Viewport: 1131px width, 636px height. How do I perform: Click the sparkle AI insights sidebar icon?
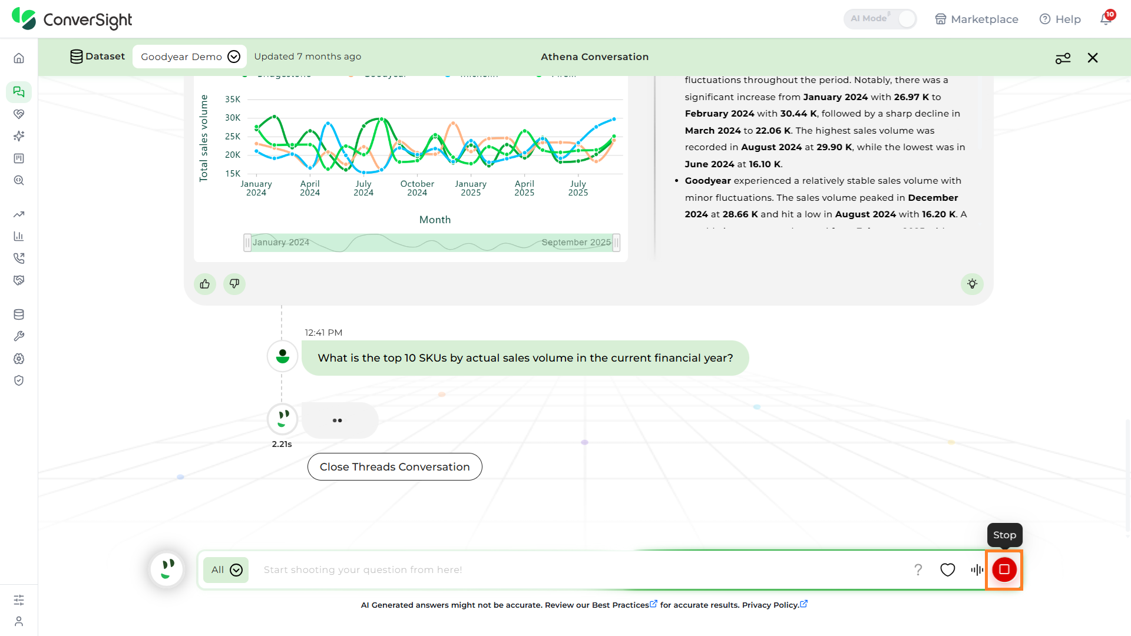[19, 136]
